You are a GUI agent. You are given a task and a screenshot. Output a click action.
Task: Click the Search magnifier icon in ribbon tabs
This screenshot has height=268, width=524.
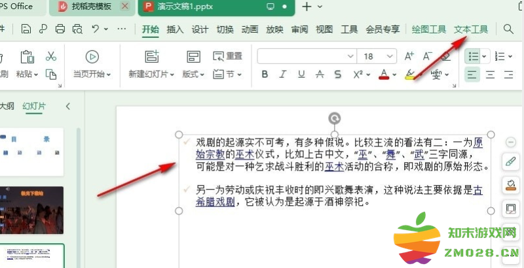508,29
